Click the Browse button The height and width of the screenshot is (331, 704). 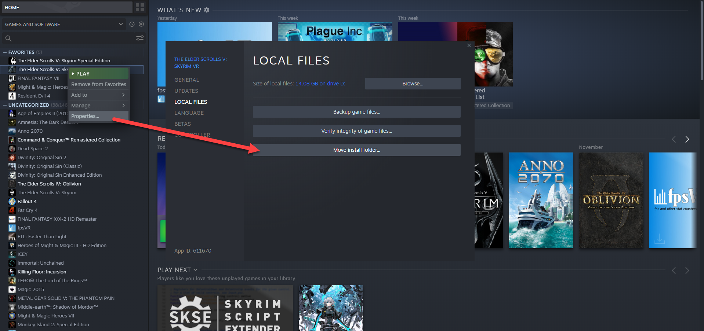click(x=413, y=84)
